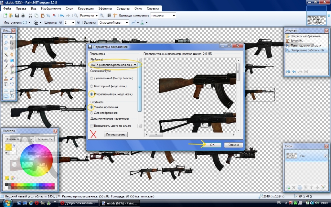Toggle visibility checkbox of Фон layer
This screenshot has width=331, height=207.
[x=325, y=156]
